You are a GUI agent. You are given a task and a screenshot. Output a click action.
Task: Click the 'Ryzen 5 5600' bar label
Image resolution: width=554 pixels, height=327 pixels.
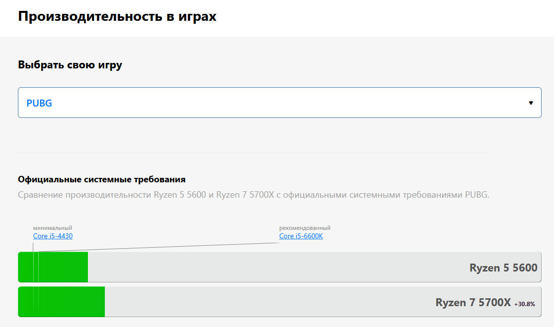pyautogui.click(x=503, y=268)
